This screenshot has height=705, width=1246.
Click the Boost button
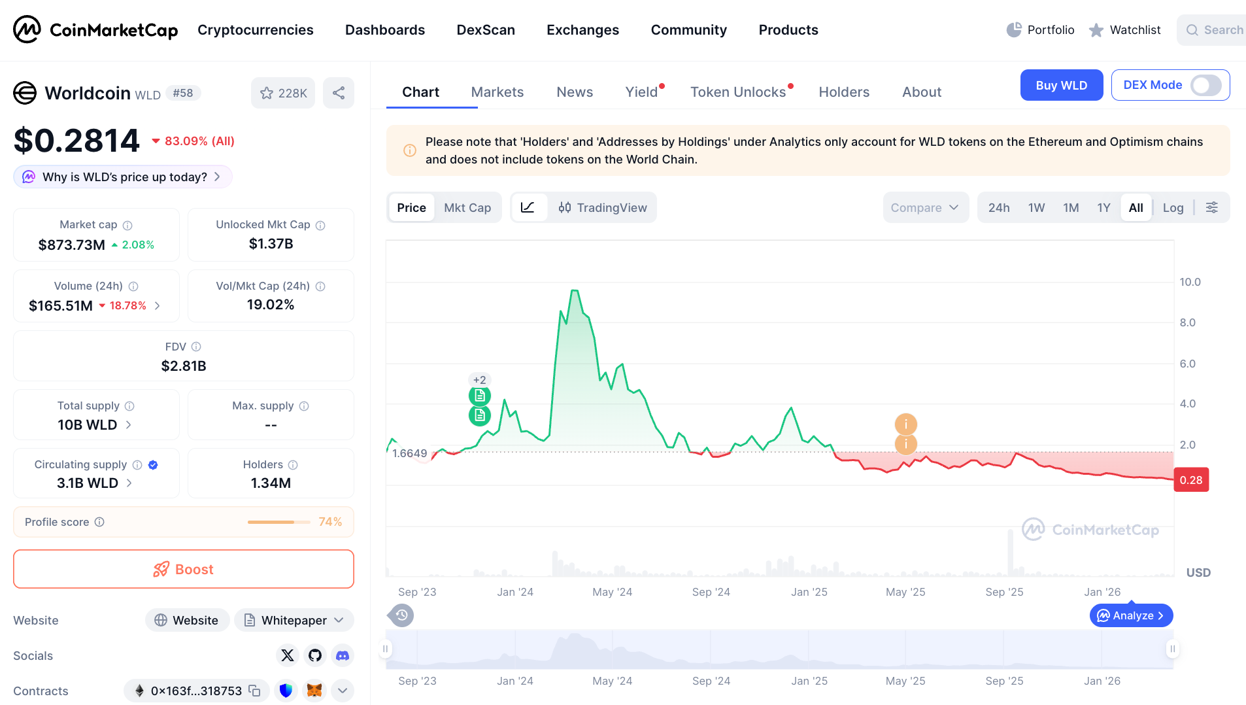(x=184, y=569)
